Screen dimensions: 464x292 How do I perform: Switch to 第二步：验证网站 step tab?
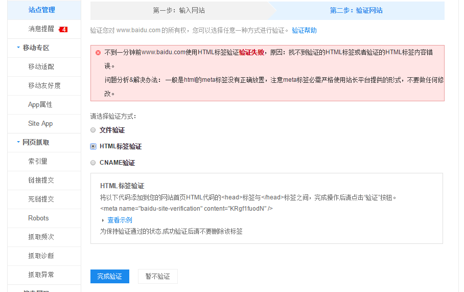pos(356,10)
